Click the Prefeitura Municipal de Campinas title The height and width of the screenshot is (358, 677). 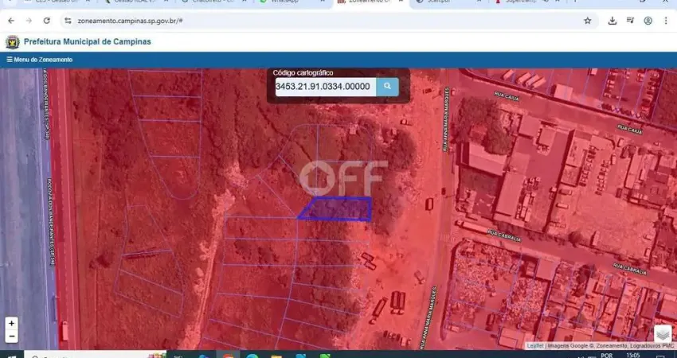click(88, 42)
